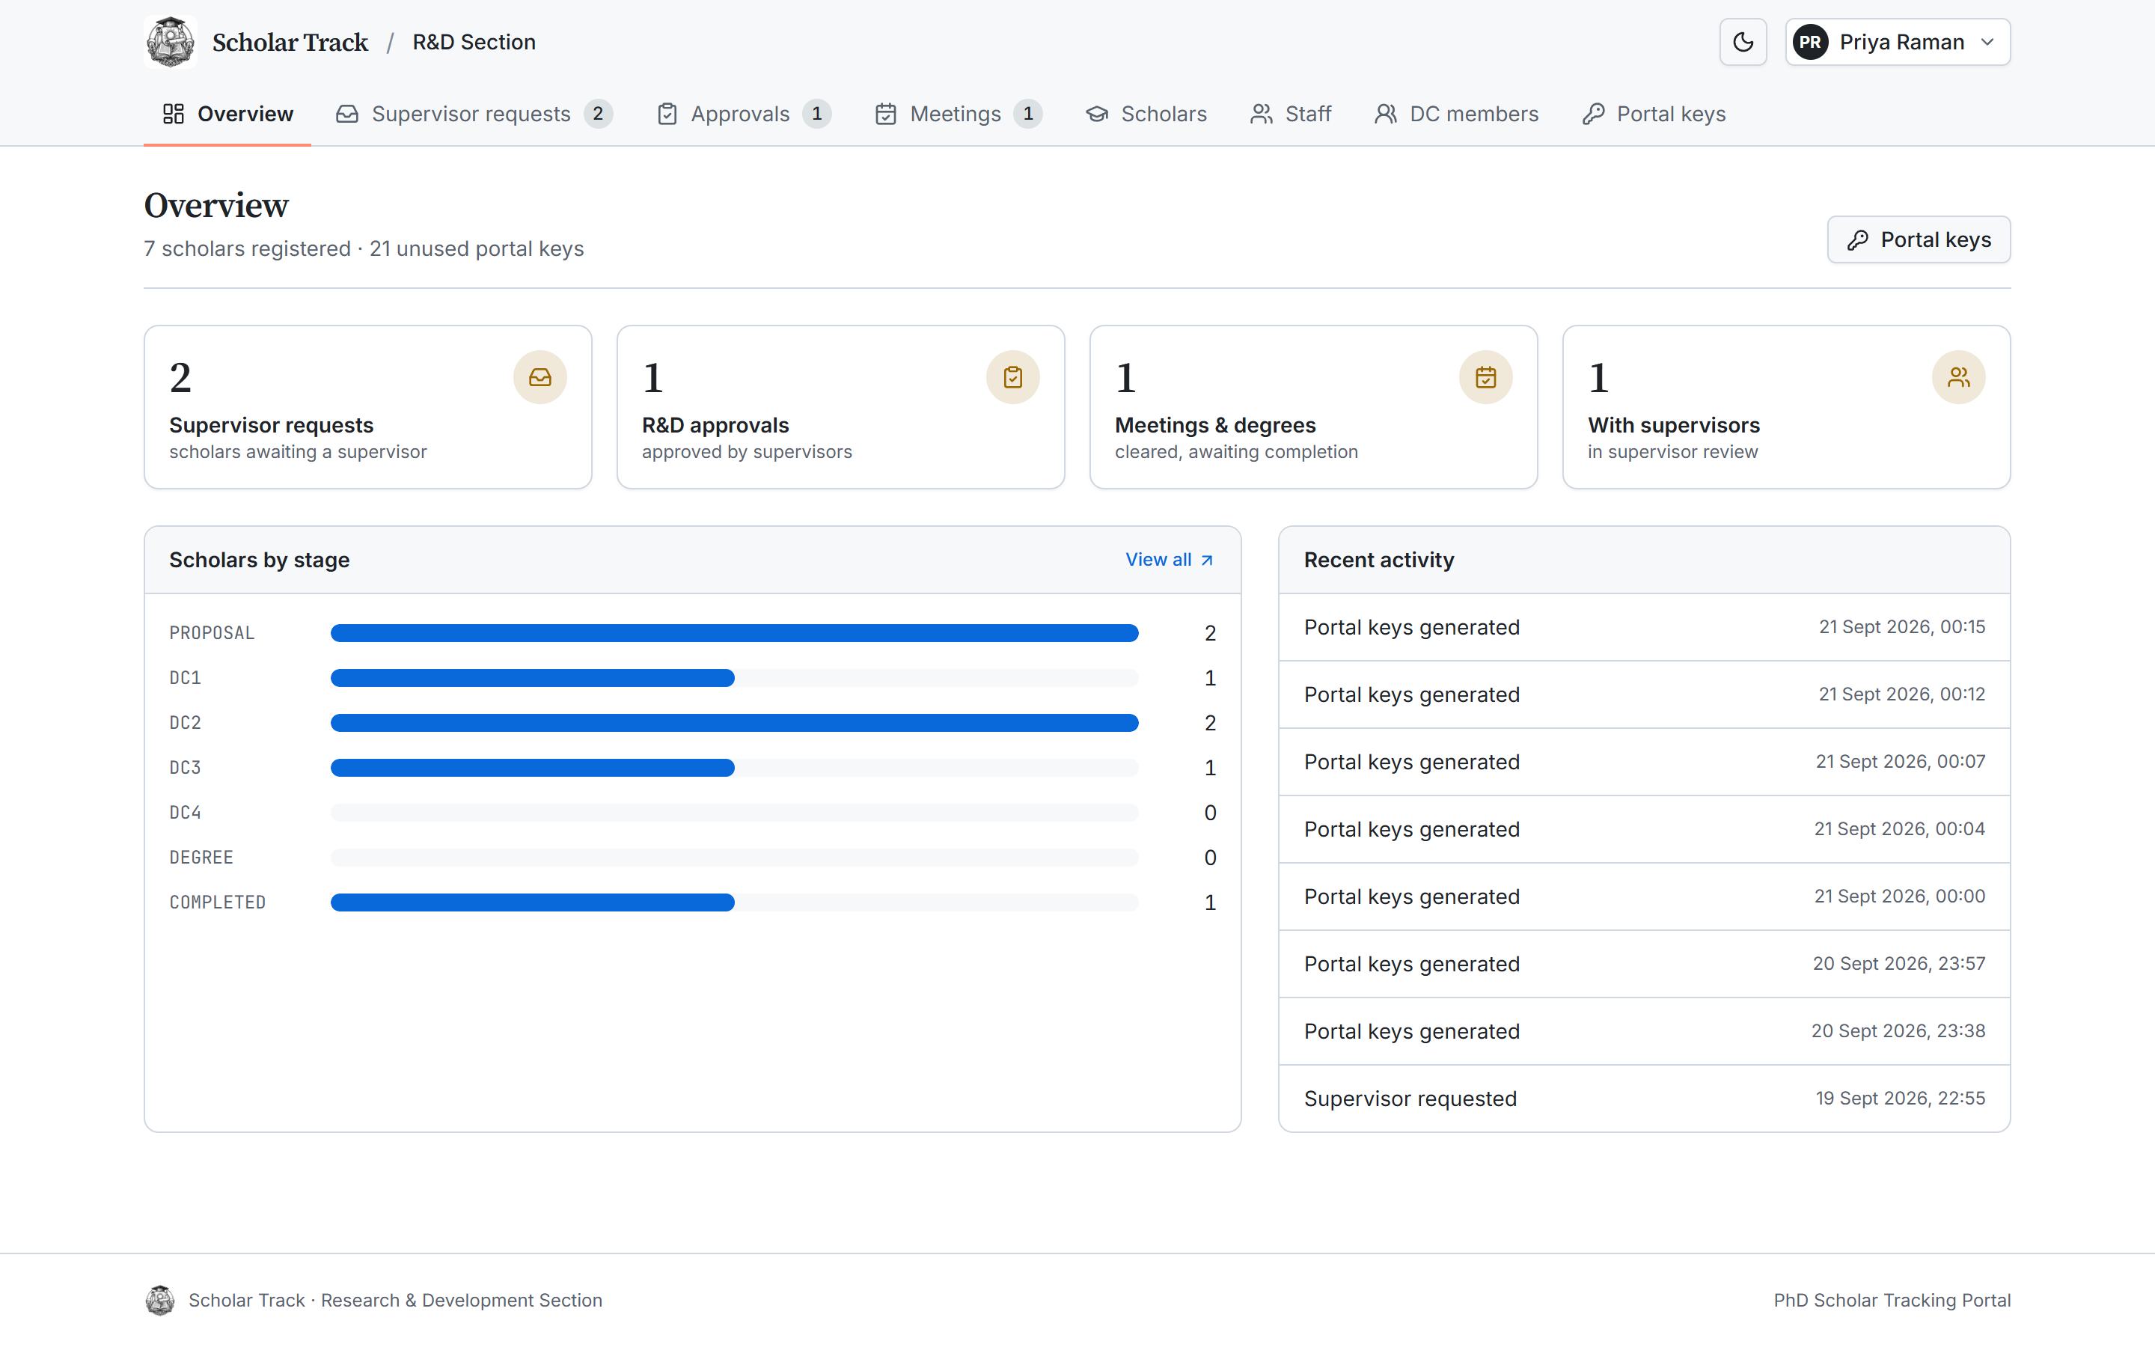Click the people icon beside Staff tab
The image size is (2155, 1347).
tap(1261, 114)
